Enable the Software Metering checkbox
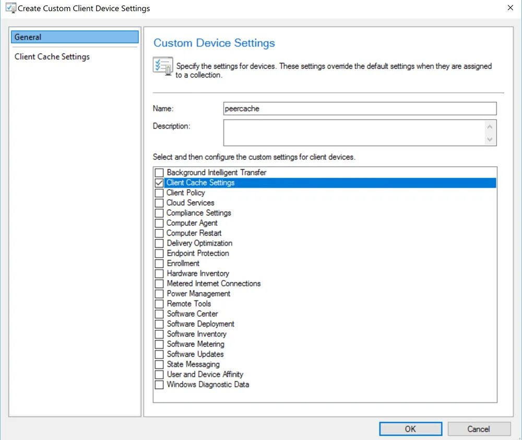 tap(159, 344)
